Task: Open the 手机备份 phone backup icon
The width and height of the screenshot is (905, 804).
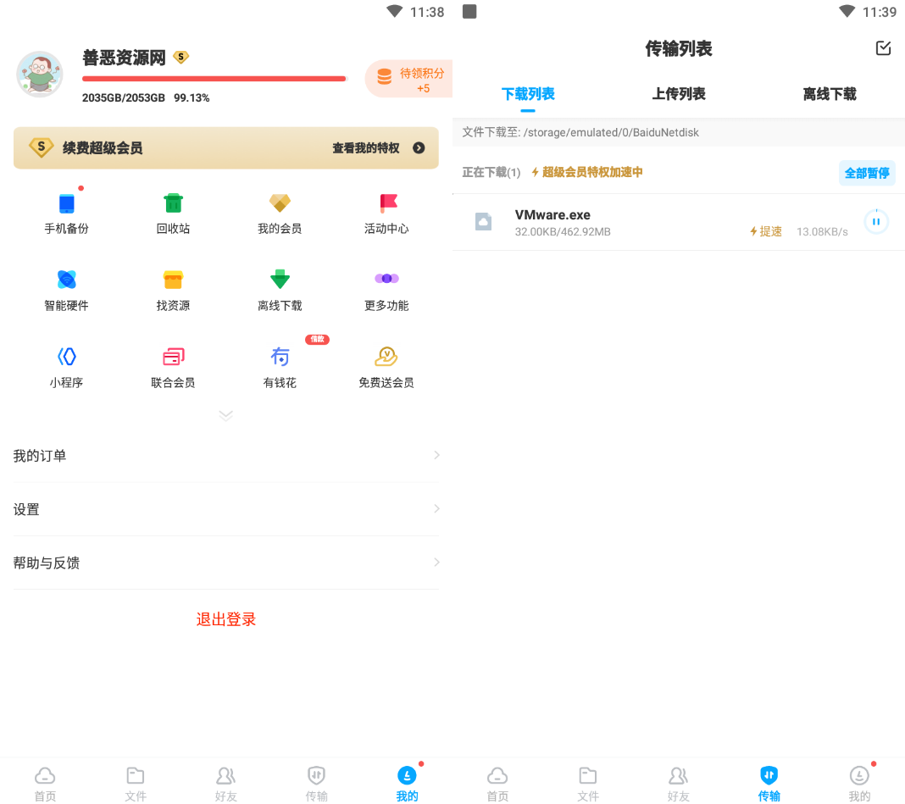Action: point(66,203)
